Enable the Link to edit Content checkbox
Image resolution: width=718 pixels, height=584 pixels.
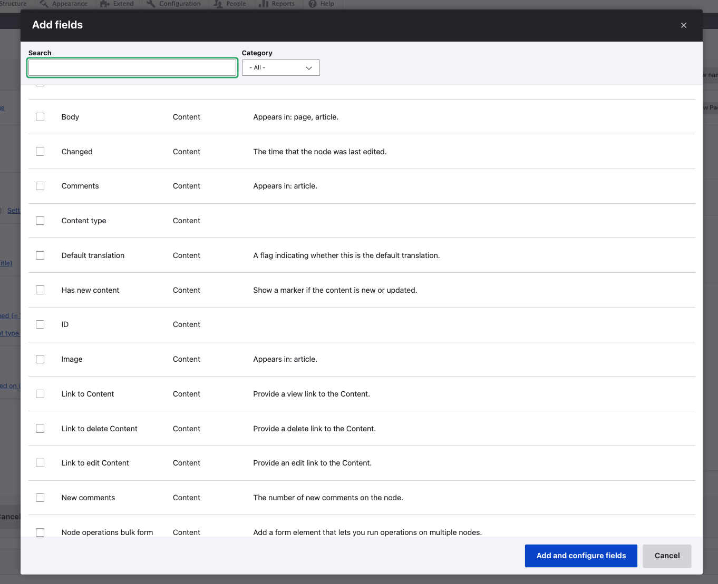click(40, 463)
